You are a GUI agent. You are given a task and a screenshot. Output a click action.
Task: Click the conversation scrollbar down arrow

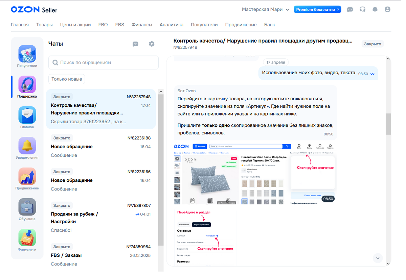click(388, 264)
